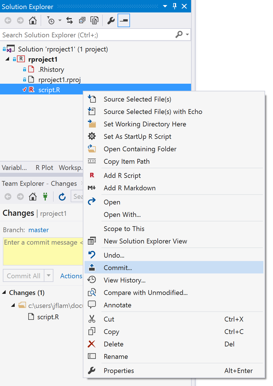Click Delete in the context menu
Viewport: 273px width, 386px height.
pos(174,344)
